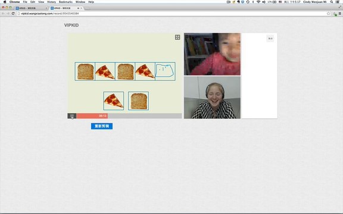The image size is (343, 214).
Task: Go back to the previous page
Action: click(x=3, y=14)
